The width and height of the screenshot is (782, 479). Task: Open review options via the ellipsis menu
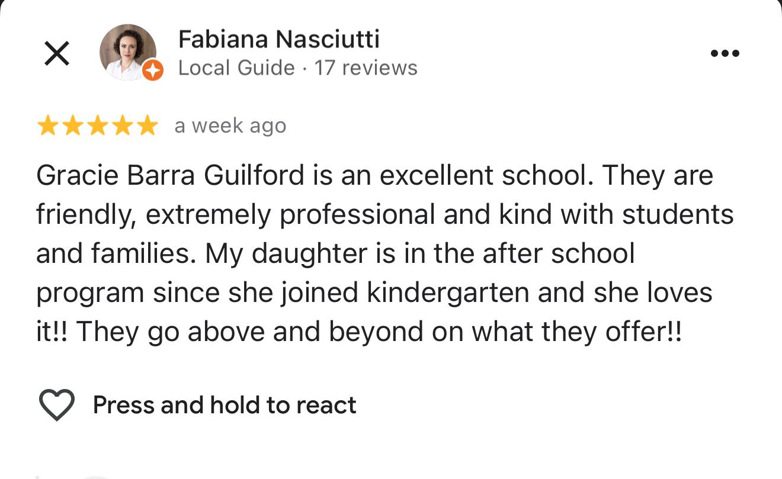[726, 53]
